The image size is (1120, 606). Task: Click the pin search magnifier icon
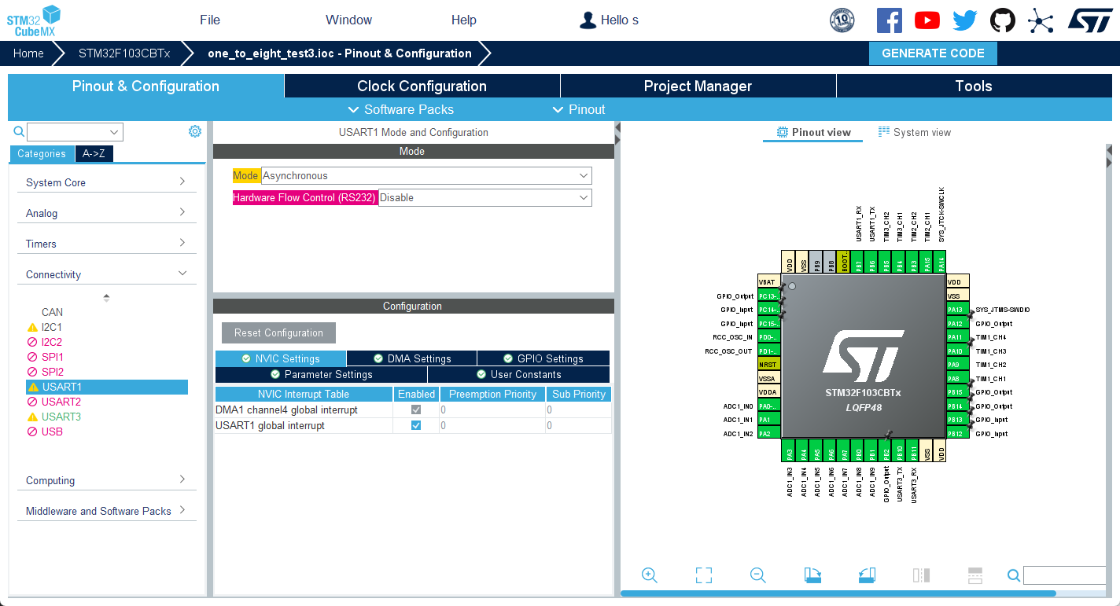1014,575
